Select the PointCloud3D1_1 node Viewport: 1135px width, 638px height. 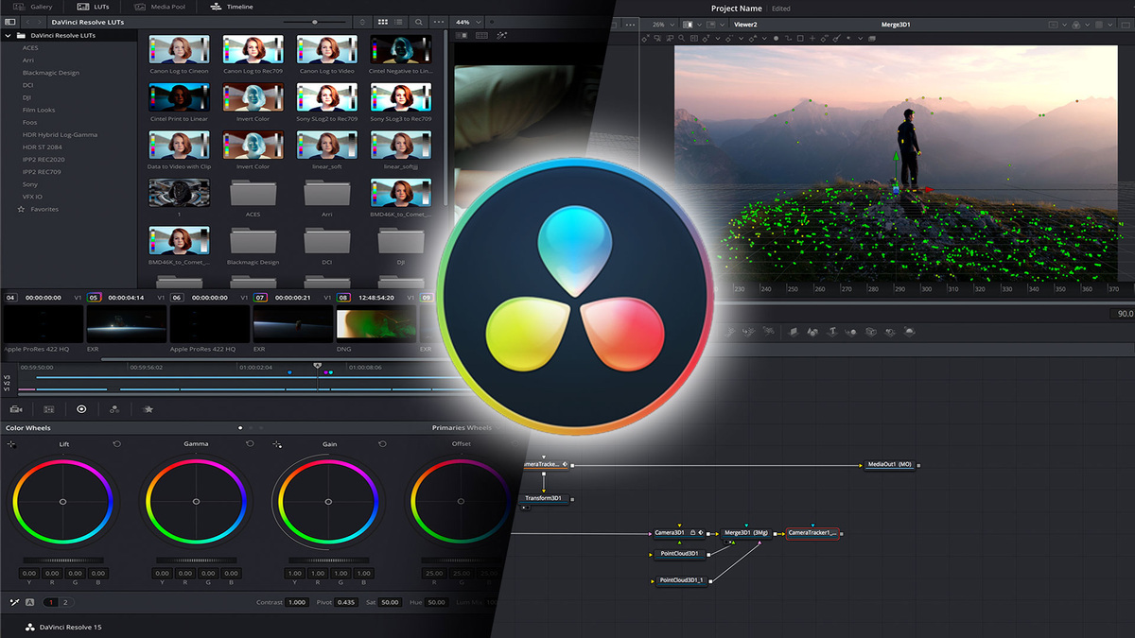[x=681, y=580]
